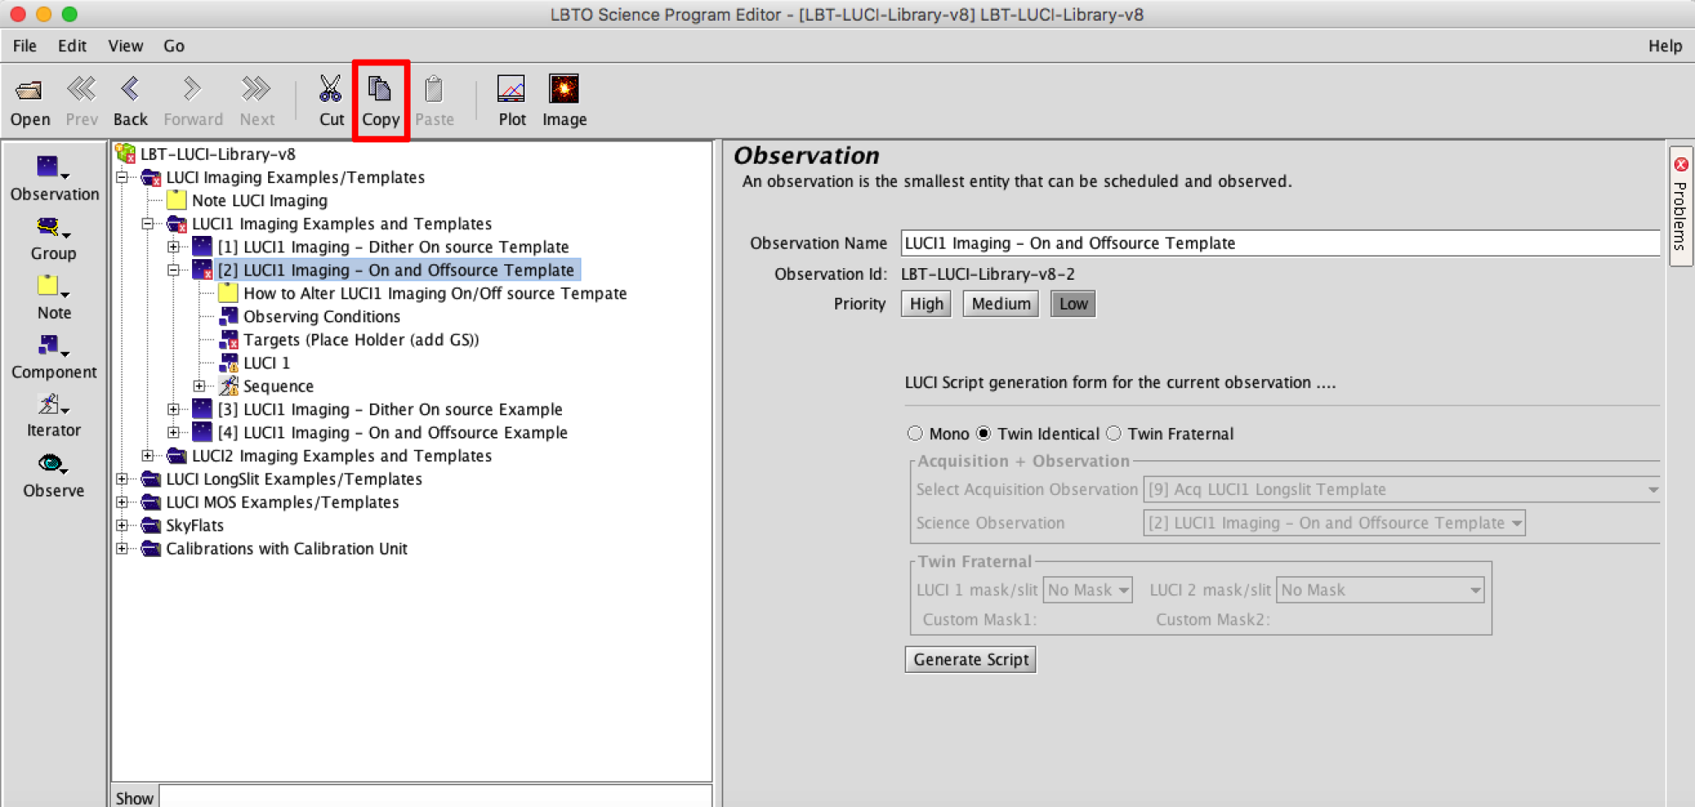Open Science Observation dropdown

[1334, 523]
